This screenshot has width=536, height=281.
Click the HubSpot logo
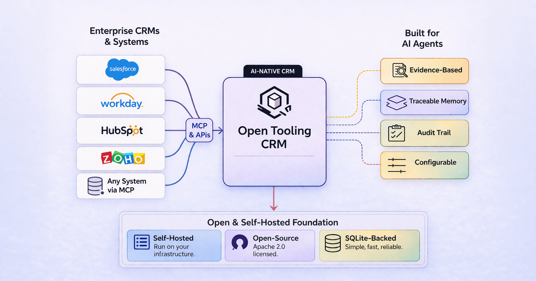[122, 131]
